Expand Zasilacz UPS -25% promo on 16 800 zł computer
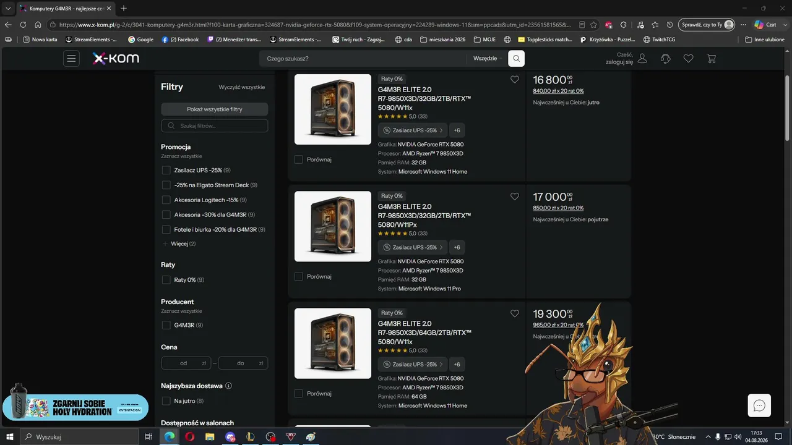Viewport: 792px width, 445px height. [412, 130]
